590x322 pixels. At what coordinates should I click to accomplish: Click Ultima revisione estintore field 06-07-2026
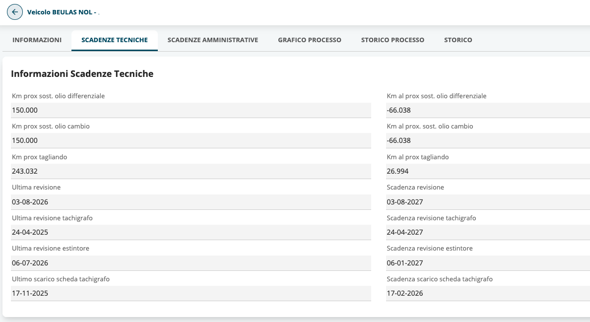(191, 263)
